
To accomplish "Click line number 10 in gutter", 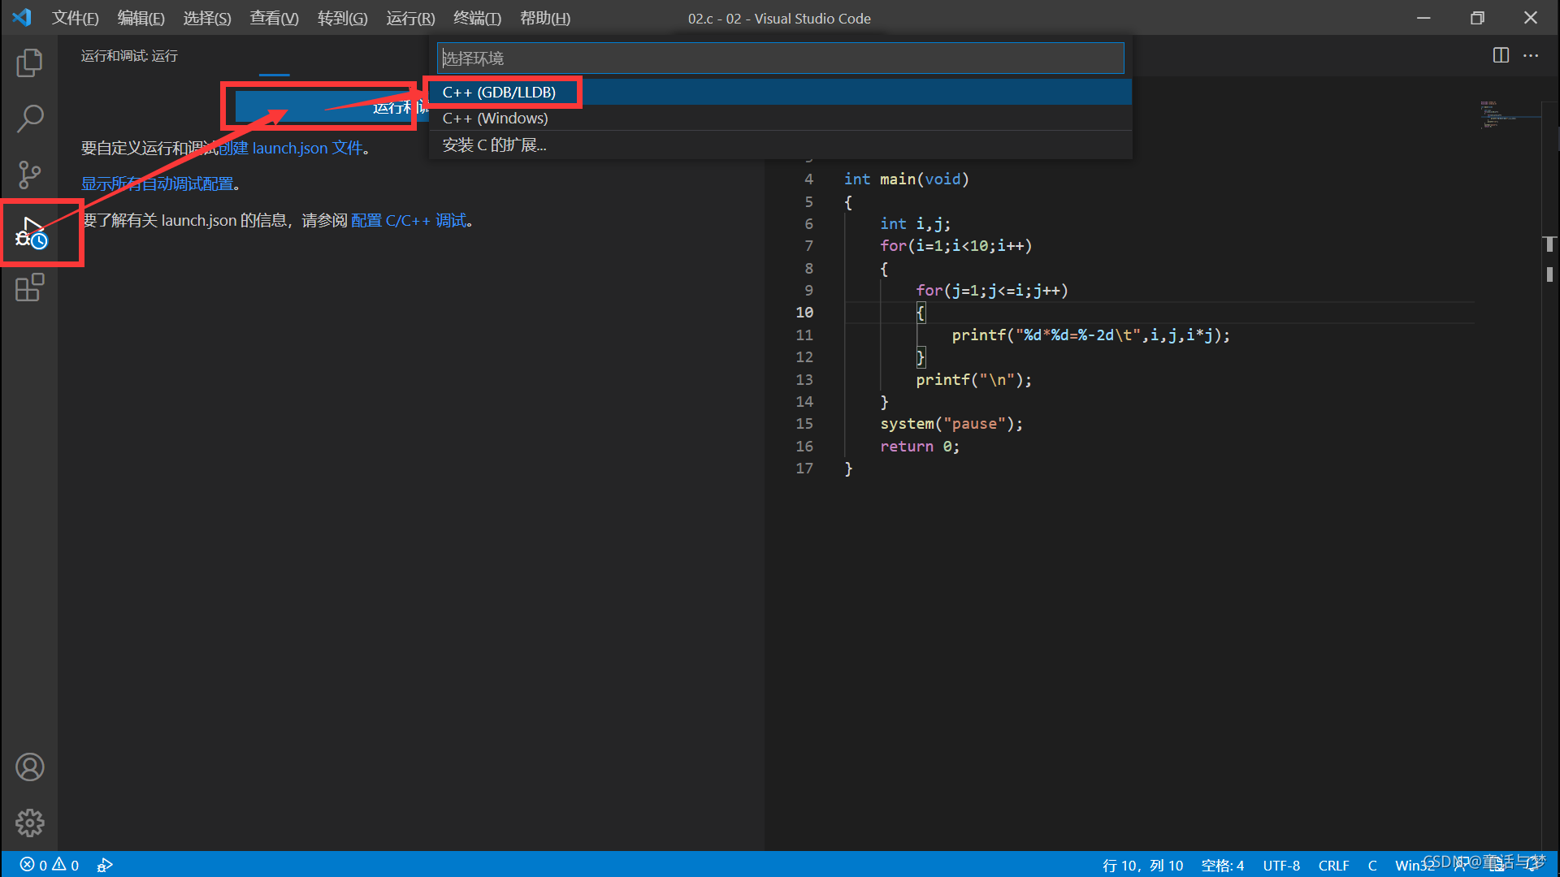I will tap(804, 313).
